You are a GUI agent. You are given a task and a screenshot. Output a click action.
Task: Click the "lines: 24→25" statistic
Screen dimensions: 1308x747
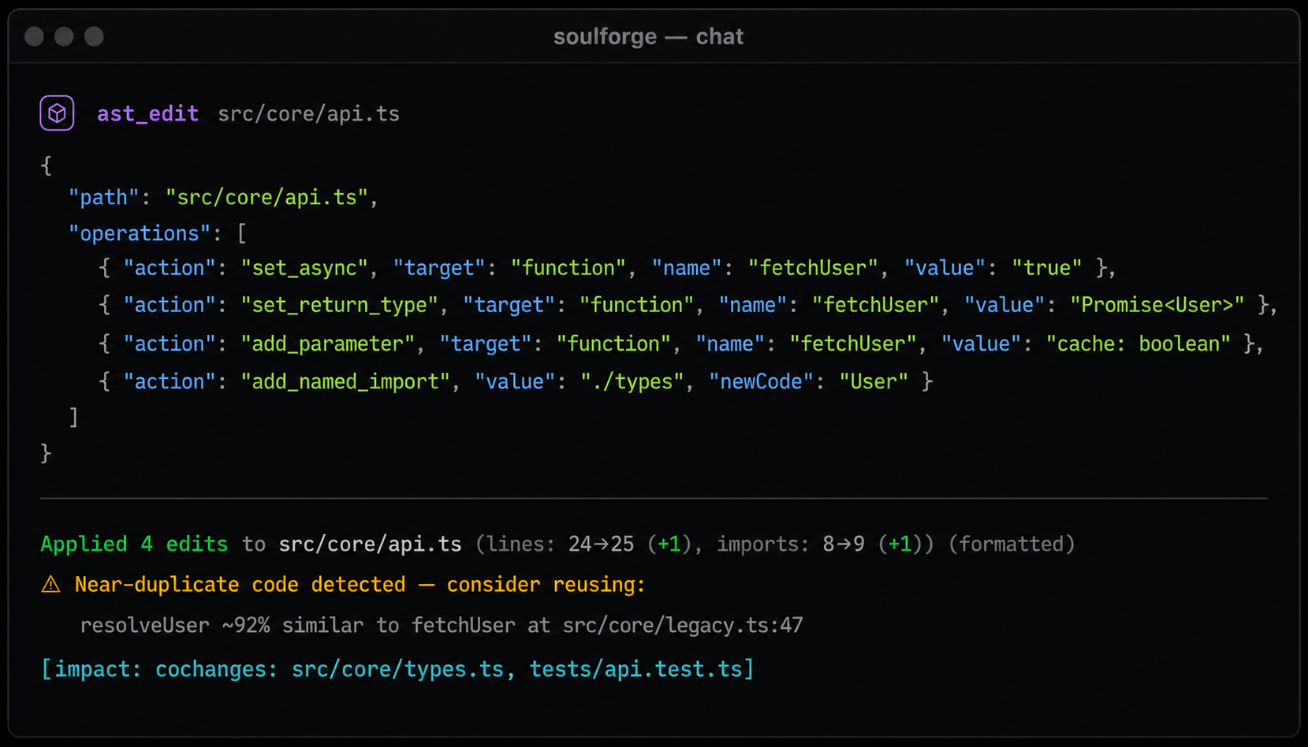point(558,544)
